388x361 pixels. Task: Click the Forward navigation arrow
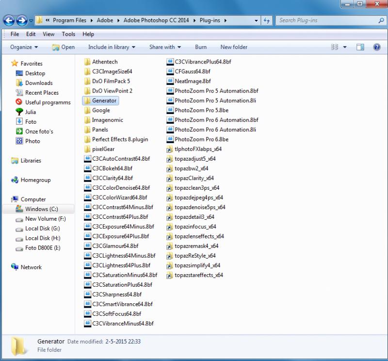tap(22, 20)
